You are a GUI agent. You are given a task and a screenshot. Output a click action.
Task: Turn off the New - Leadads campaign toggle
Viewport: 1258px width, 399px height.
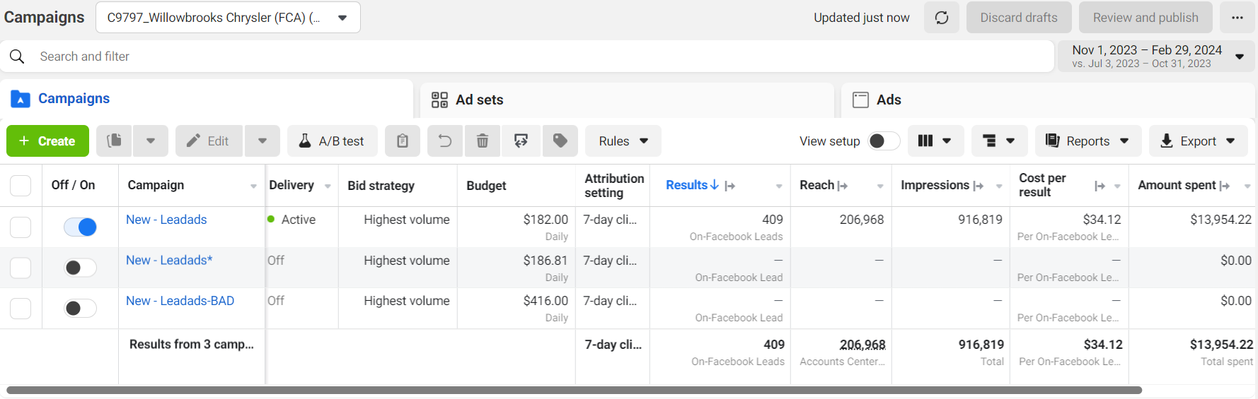80,227
